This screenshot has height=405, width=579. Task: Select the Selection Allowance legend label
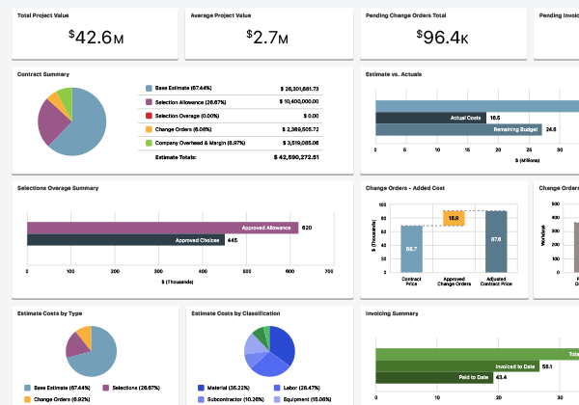[x=190, y=102]
